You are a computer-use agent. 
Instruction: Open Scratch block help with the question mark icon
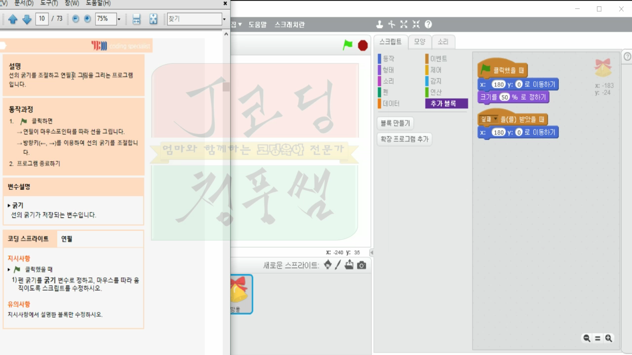tap(429, 24)
